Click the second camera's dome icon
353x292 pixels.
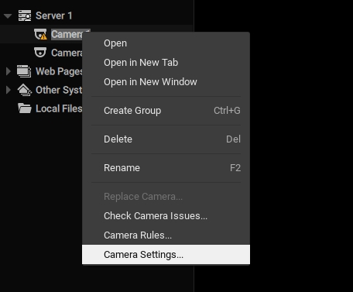40,53
